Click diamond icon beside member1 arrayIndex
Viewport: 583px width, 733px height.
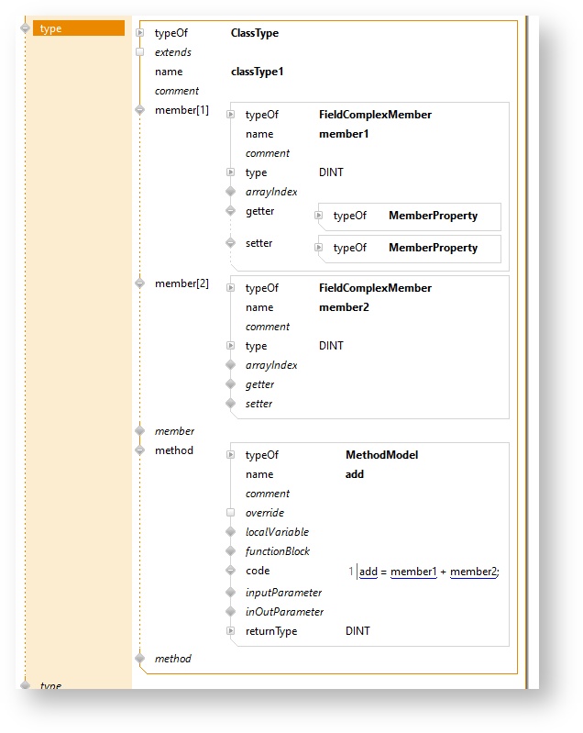(x=230, y=192)
